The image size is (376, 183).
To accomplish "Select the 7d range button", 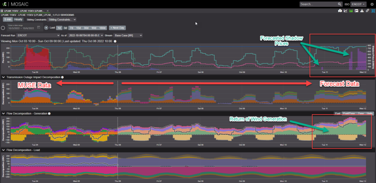I will pyautogui.click(x=72, y=28).
